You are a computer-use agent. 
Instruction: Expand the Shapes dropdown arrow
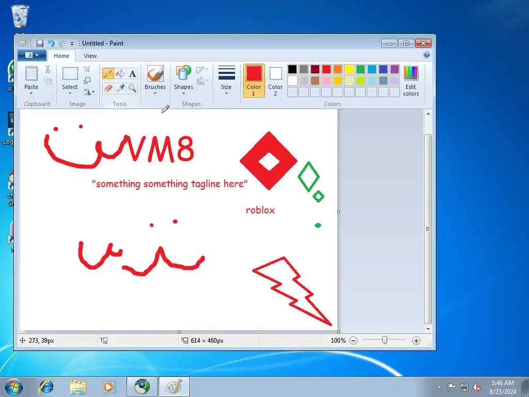point(183,94)
